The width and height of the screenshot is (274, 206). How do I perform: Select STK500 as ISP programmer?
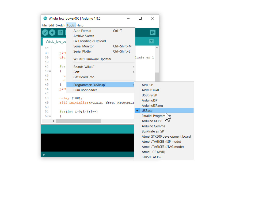point(164,157)
